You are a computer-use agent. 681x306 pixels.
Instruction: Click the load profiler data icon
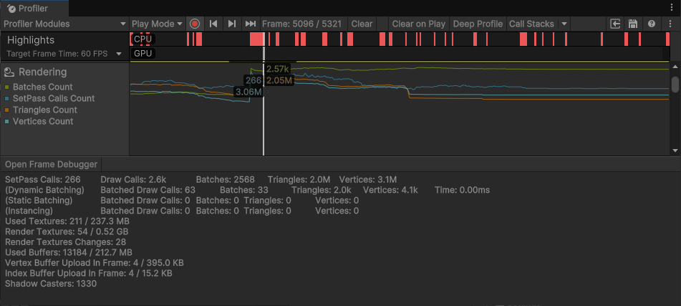(x=615, y=24)
